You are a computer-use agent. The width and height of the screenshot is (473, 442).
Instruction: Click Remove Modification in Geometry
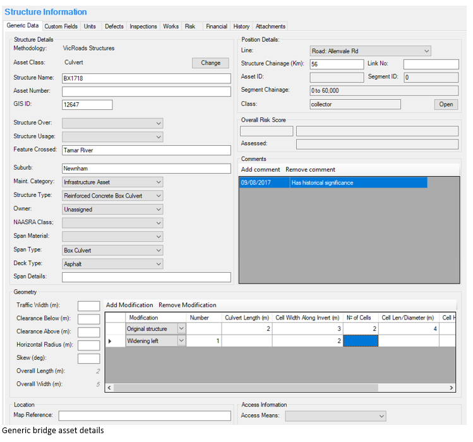pyautogui.click(x=188, y=305)
